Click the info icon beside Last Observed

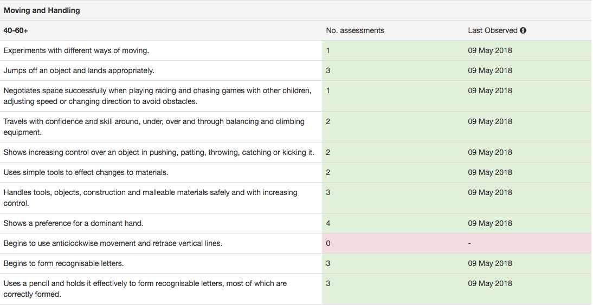click(523, 31)
